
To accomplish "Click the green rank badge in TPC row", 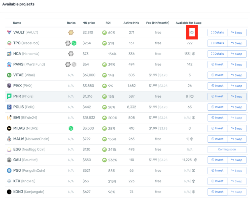I will click(x=74, y=43).
